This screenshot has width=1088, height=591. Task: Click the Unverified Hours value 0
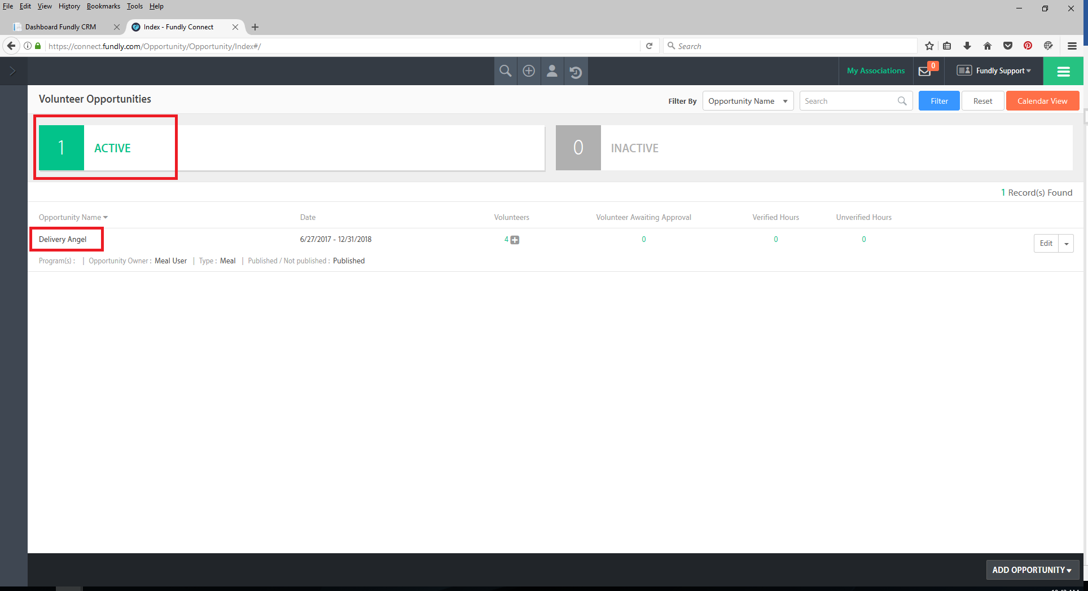pos(863,240)
